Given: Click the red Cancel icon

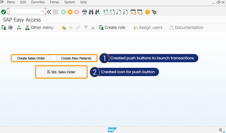Looking at the screenshot, I should (77, 12).
